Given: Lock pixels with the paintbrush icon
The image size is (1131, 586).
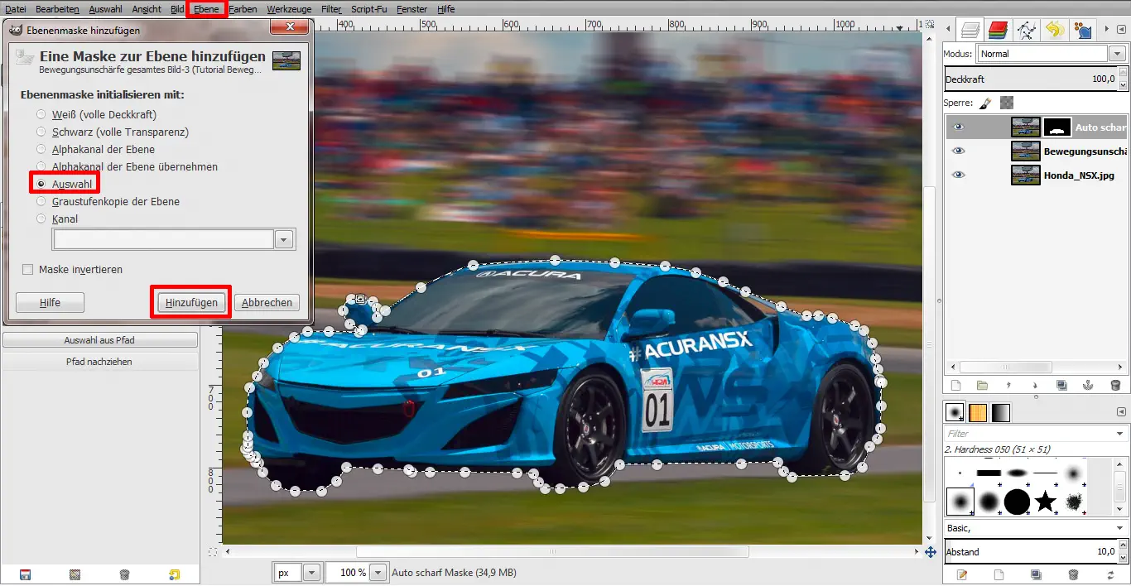Looking at the screenshot, I should coord(985,103).
